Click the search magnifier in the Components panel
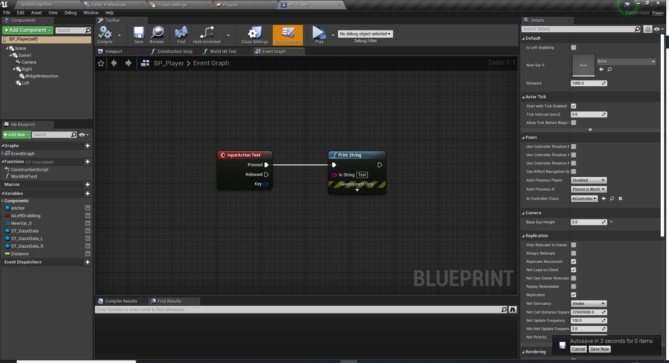This screenshot has height=363, width=669. pyautogui.click(x=88, y=30)
